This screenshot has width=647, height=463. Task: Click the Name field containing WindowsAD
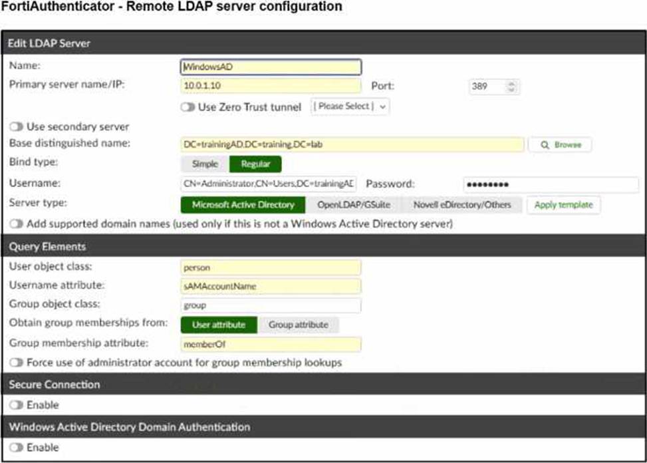[x=271, y=67]
